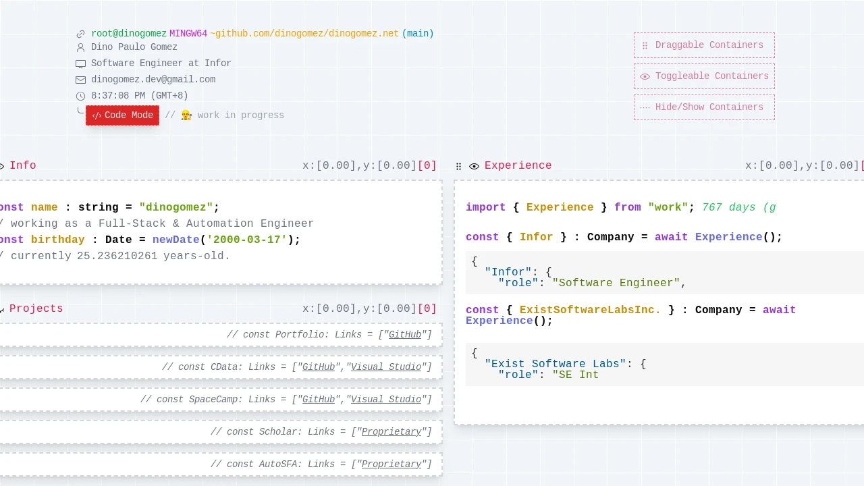Toggle the Code Mode button
Image resolution: width=864 pixels, height=486 pixels.
[122, 115]
